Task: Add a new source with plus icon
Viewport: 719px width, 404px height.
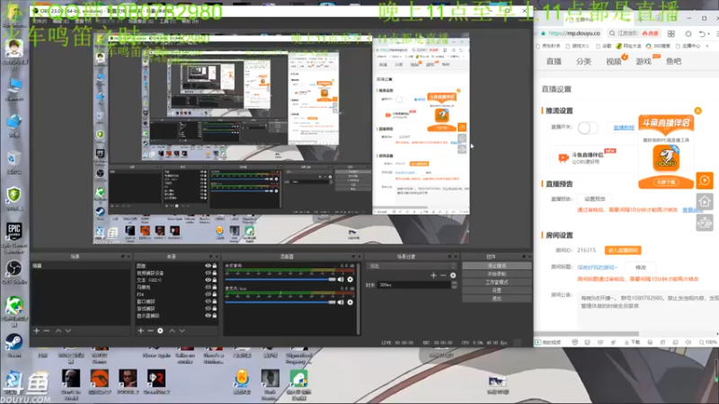Action: click(141, 330)
